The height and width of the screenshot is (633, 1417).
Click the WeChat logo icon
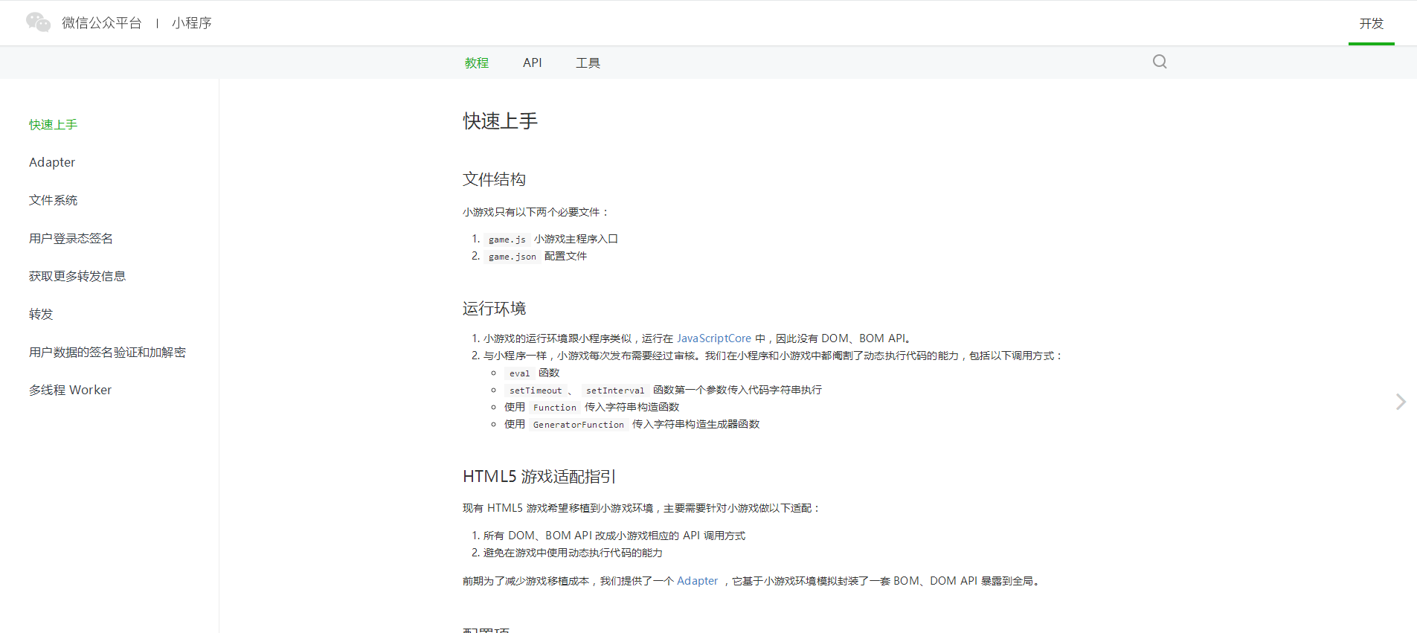coord(38,22)
